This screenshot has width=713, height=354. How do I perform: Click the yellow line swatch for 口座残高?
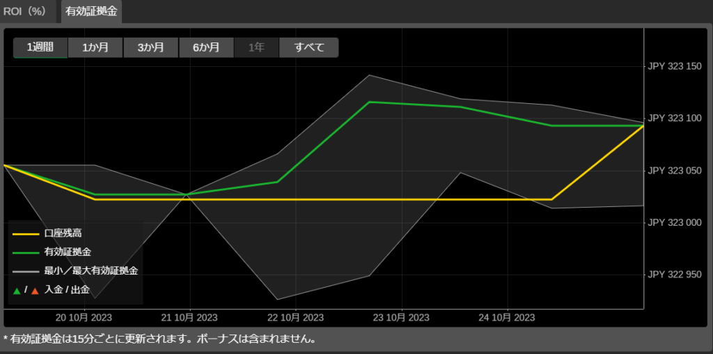[x=26, y=233]
